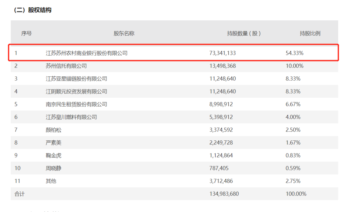This screenshot has height=212, width=344.
Task: Click the 其他 row label
Action: 51,181
